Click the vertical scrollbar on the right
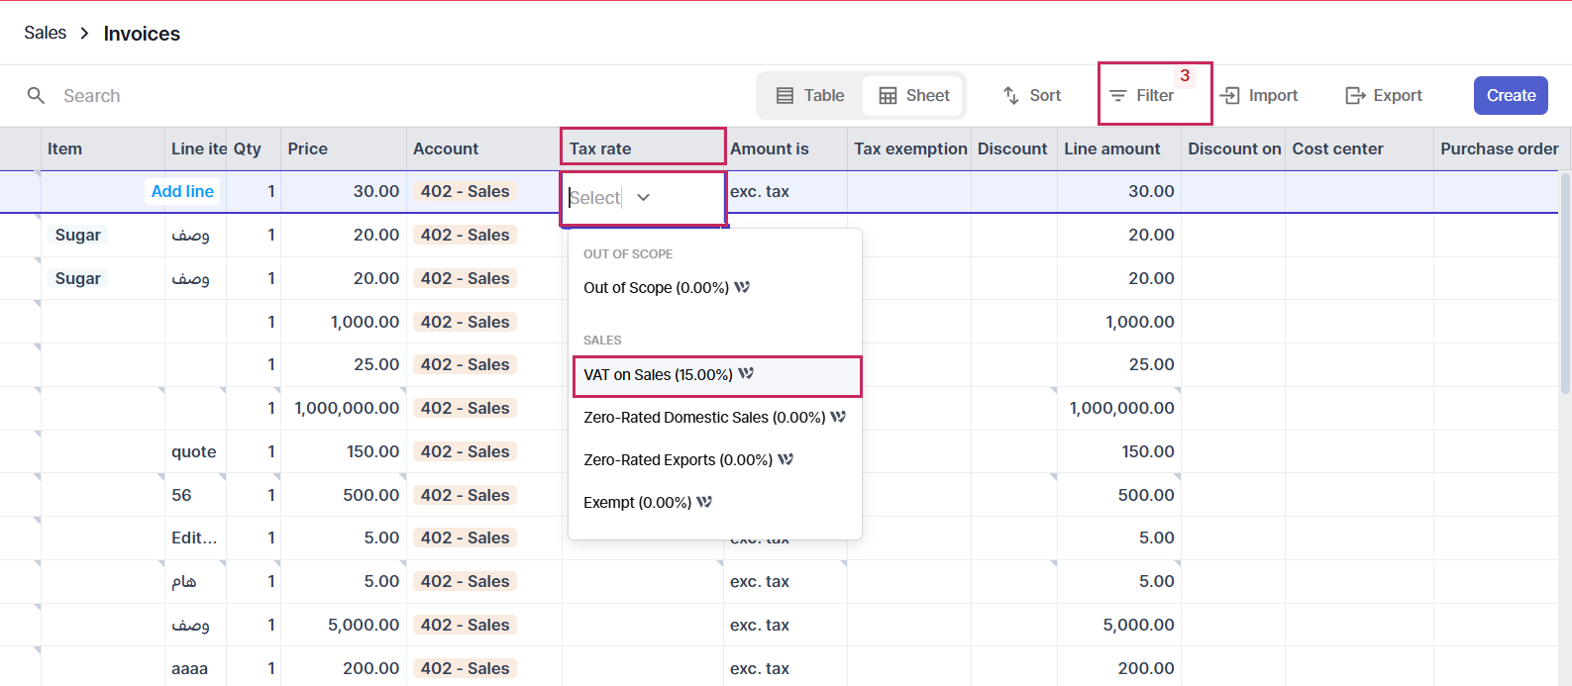 coord(1565,282)
